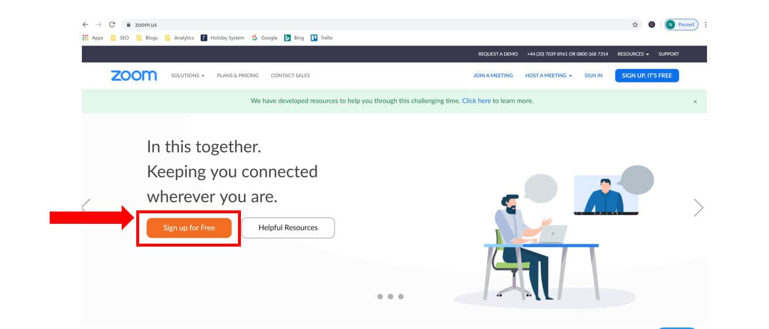Show previous slide with left chevron
The width and height of the screenshot is (769, 329).
point(86,207)
